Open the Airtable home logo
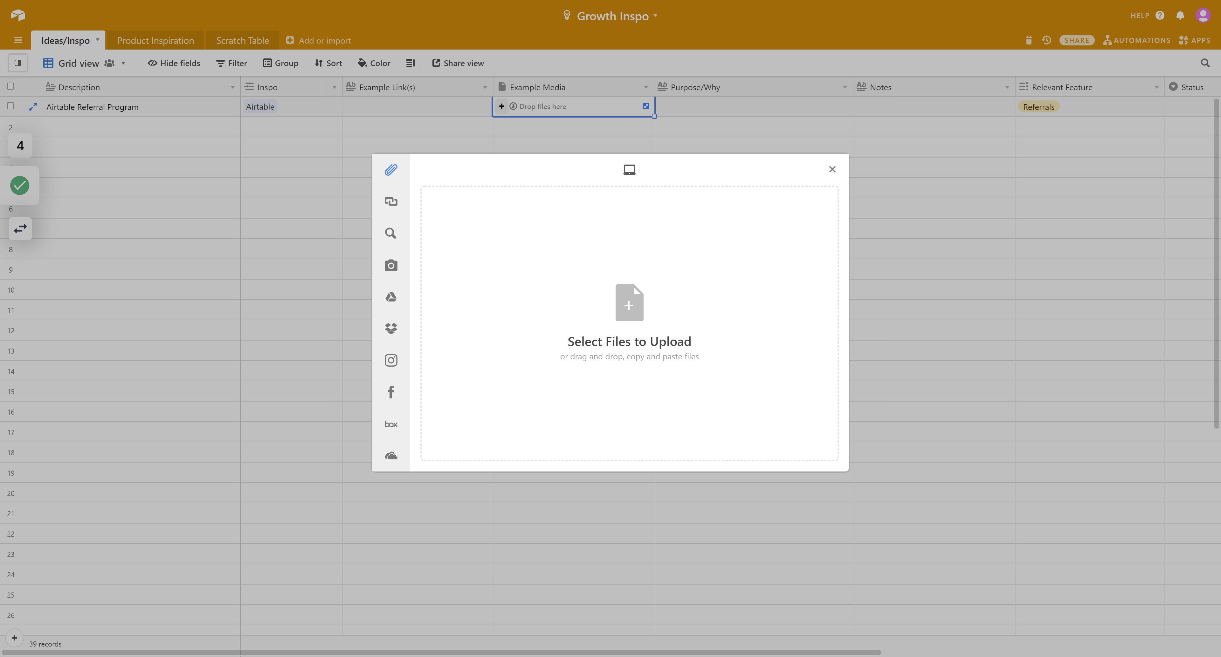Viewport: 1221px width, 657px height. (17, 15)
